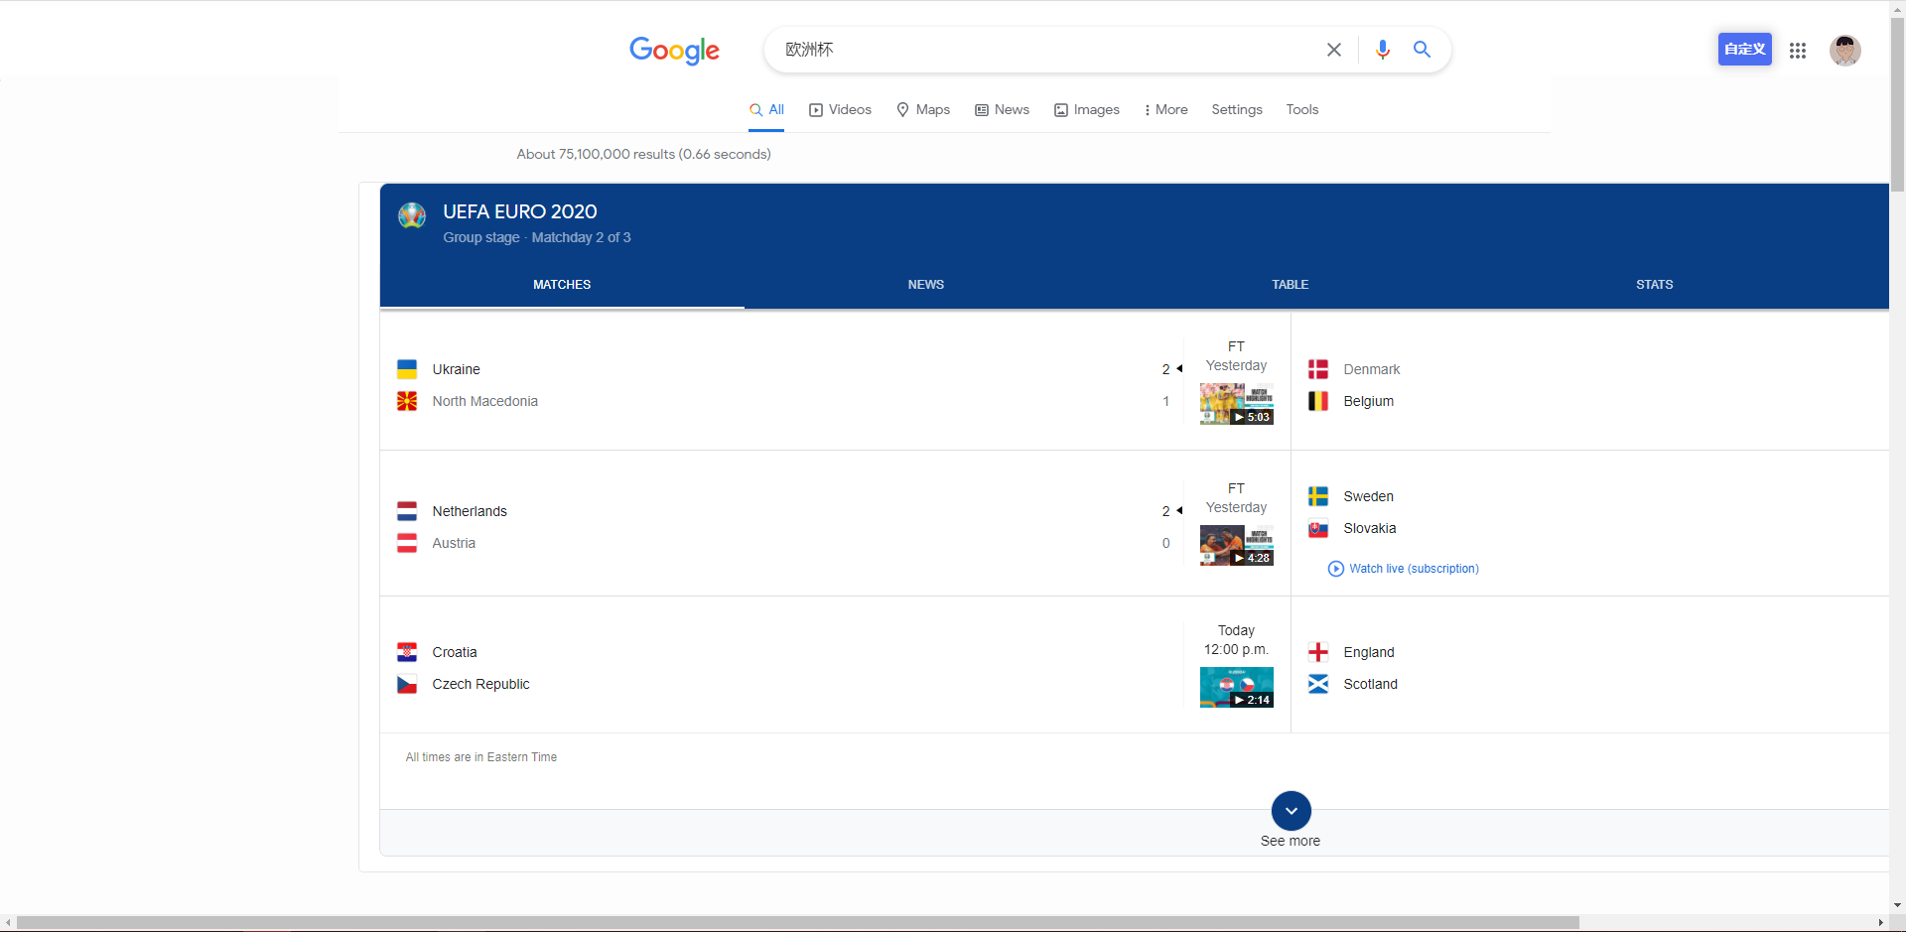
Task: Click the search magnifier icon
Action: tap(1422, 50)
